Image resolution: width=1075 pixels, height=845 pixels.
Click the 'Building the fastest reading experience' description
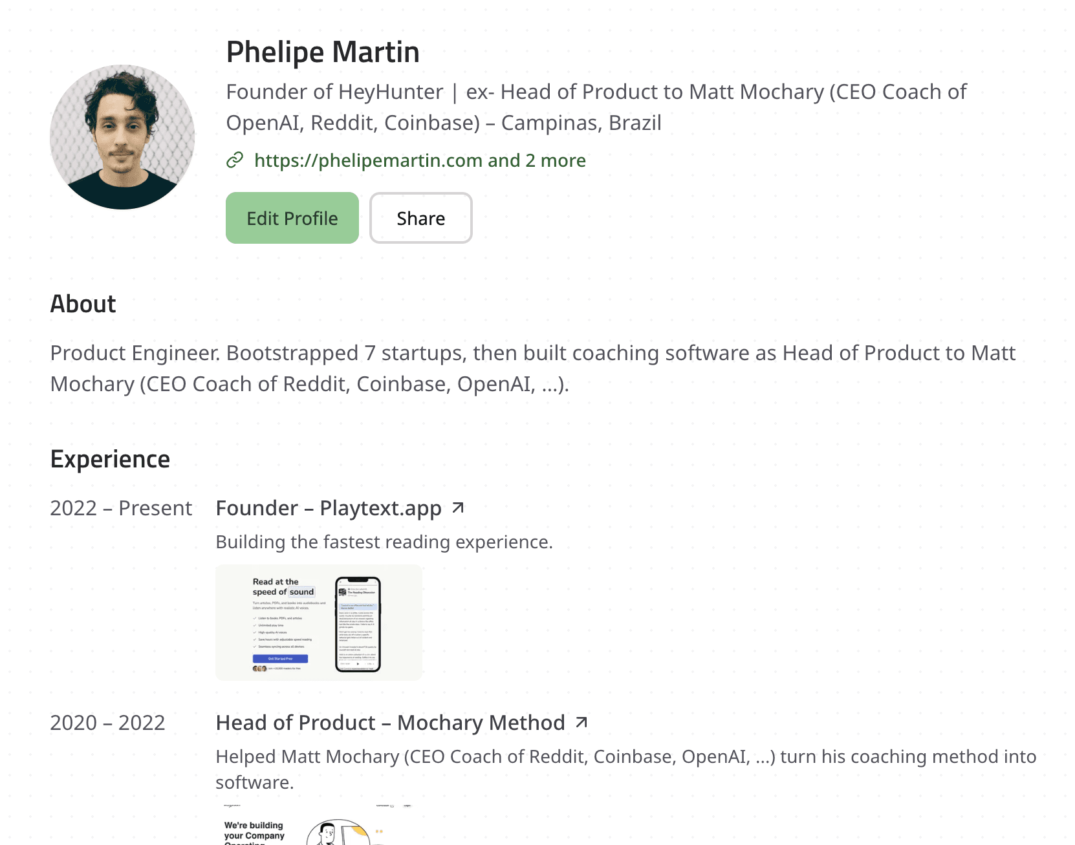coord(384,542)
